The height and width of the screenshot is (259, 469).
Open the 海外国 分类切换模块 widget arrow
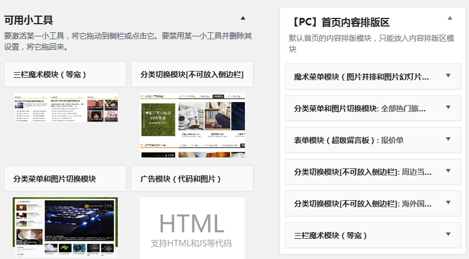click(448, 202)
